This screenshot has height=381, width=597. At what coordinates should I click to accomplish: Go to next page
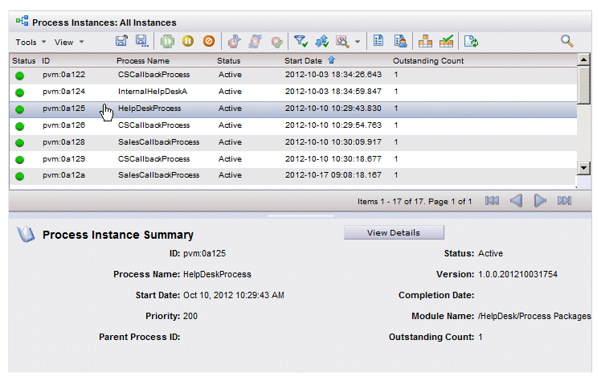539,201
